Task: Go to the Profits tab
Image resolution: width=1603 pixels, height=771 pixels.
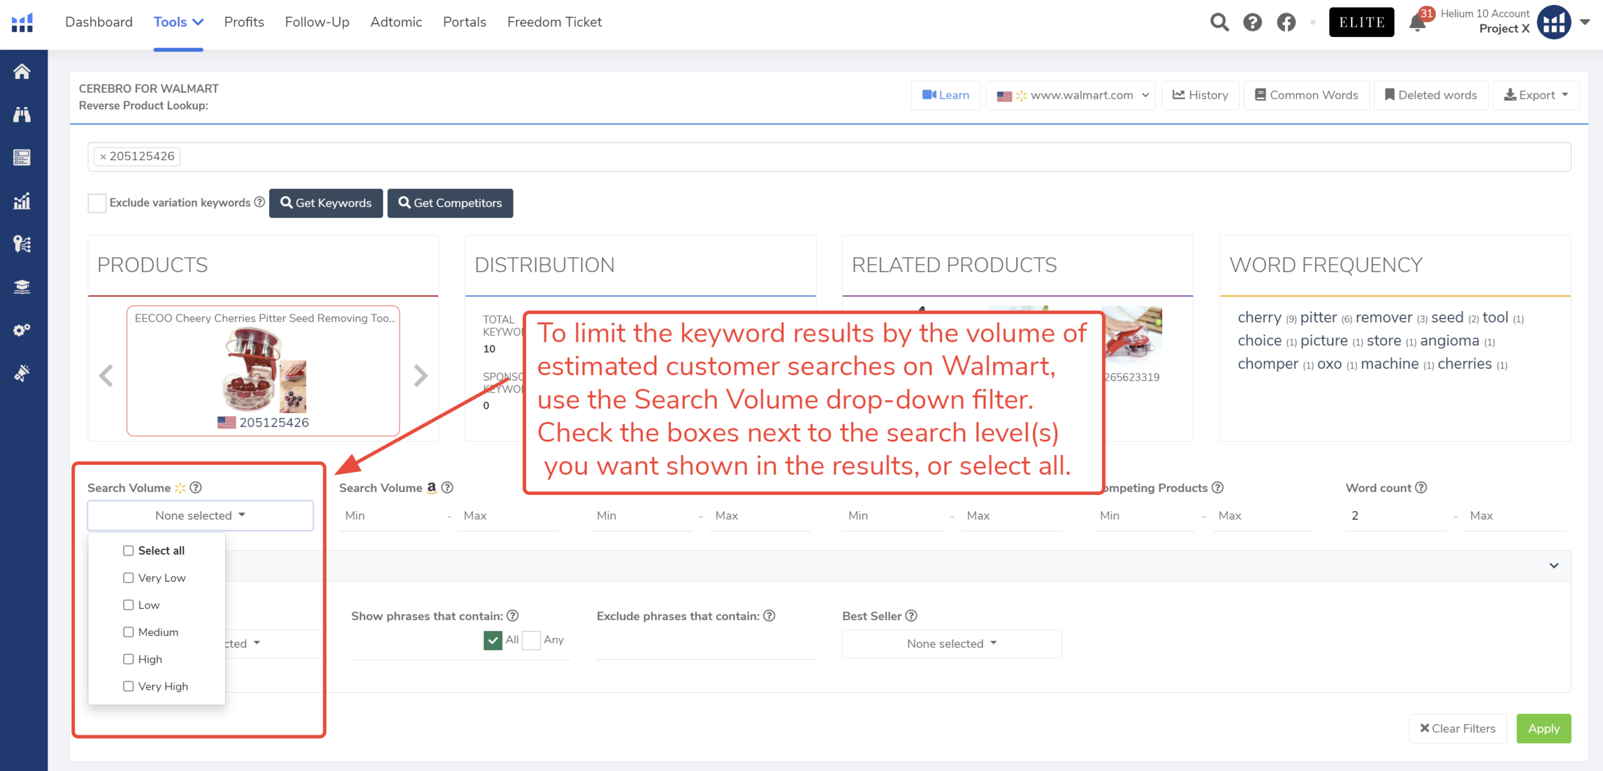Action: 244,22
